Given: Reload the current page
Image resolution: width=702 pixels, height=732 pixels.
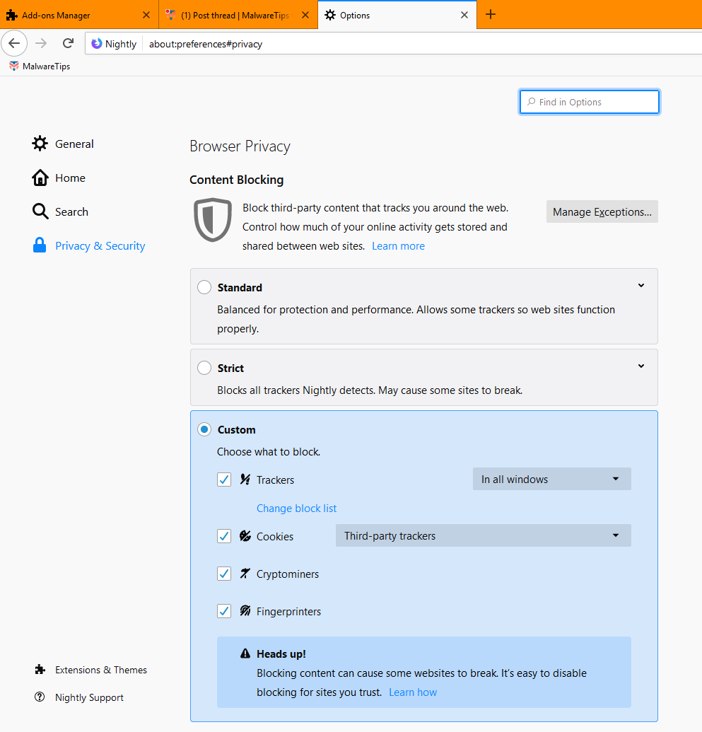Looking at the screenshot, I should 68,43.
